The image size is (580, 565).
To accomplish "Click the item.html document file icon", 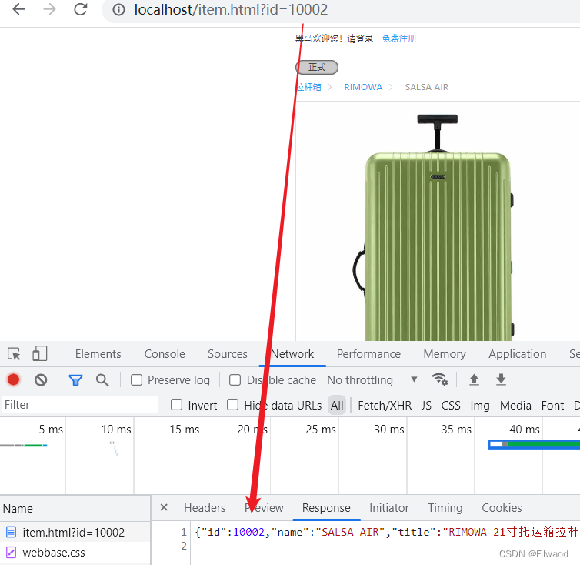I will [11, 532].
